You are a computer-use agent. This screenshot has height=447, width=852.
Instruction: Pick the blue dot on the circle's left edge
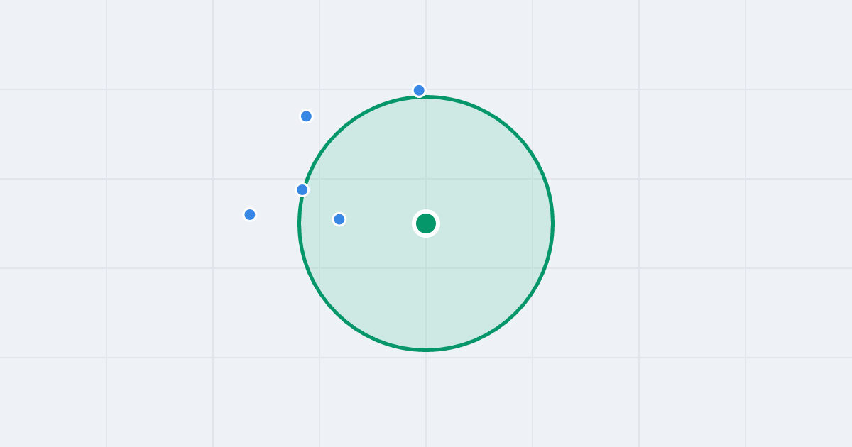tap(302, 189)
